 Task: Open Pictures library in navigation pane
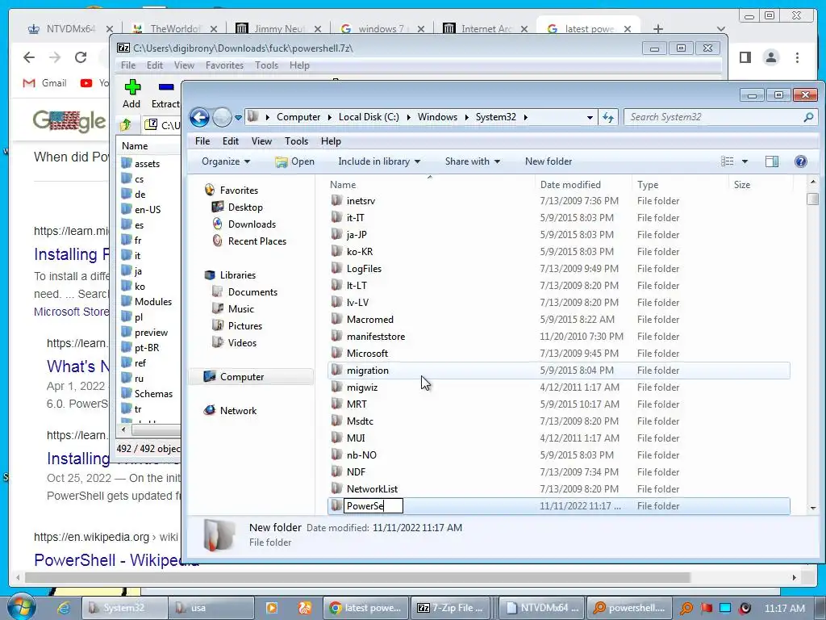(245, 326)
